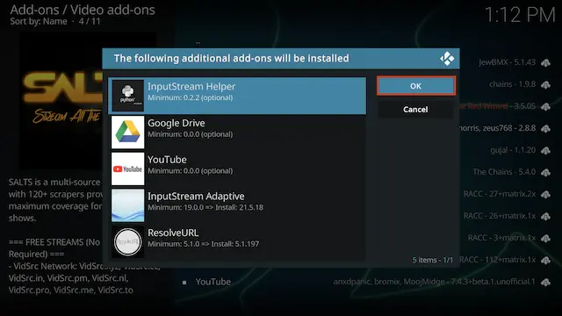Select The Chains - 5.4.0 list entry

pos(504,172)
